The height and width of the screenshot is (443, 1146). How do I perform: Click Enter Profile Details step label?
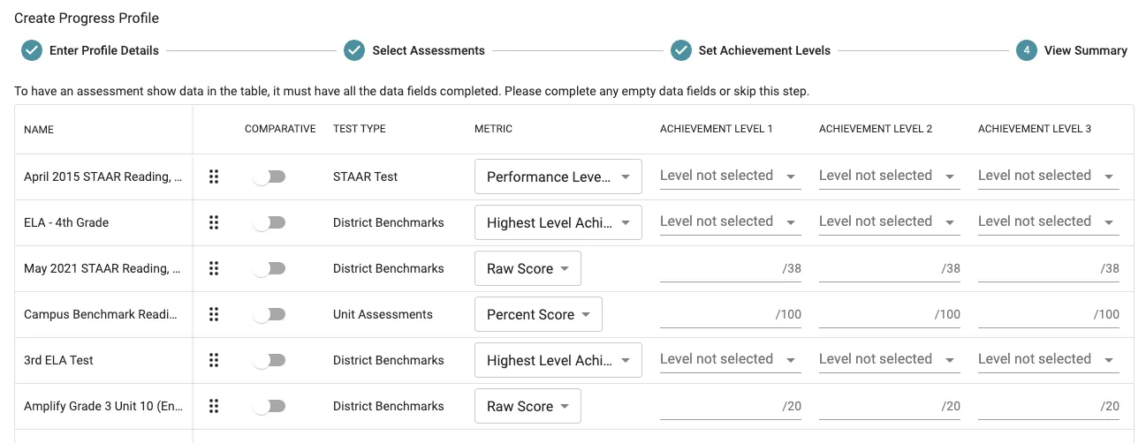(x=104, y=50)
